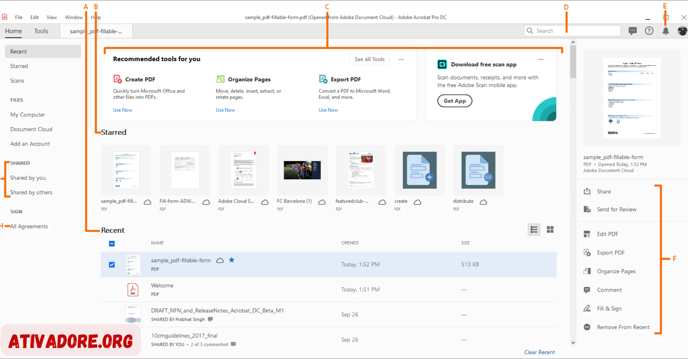Click the Comment icon in right panel
Screen dimensions: 688x359
click(x=587, y=290)
